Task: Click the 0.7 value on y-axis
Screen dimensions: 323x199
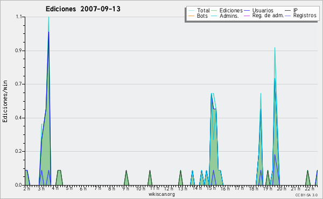Action: [18, 84]
